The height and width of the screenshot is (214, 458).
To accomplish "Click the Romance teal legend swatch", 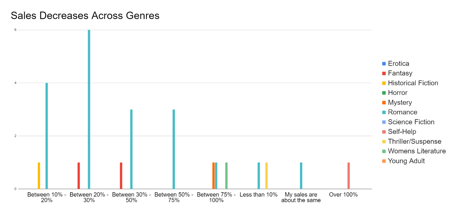I will coord(384,112).
